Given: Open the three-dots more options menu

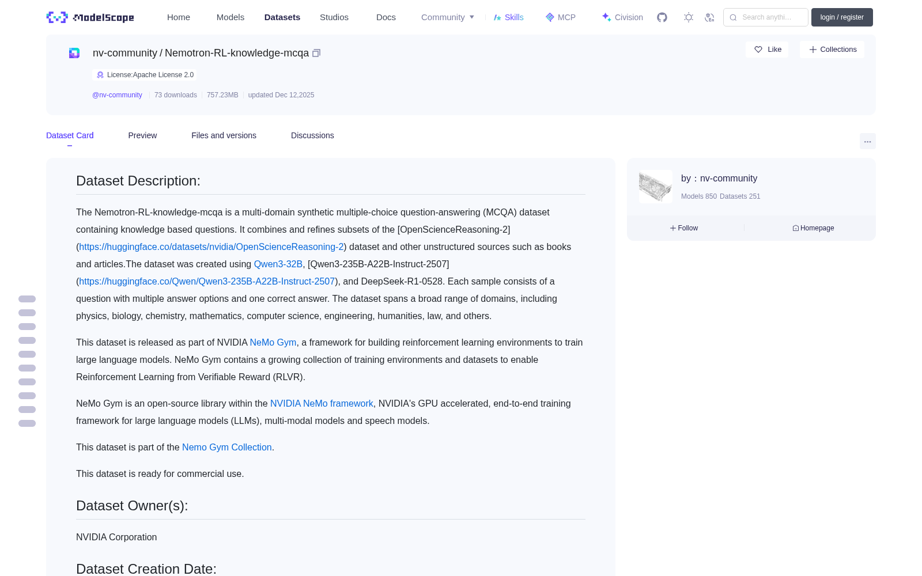Looking at the screenshot, I should coord(867,141).
